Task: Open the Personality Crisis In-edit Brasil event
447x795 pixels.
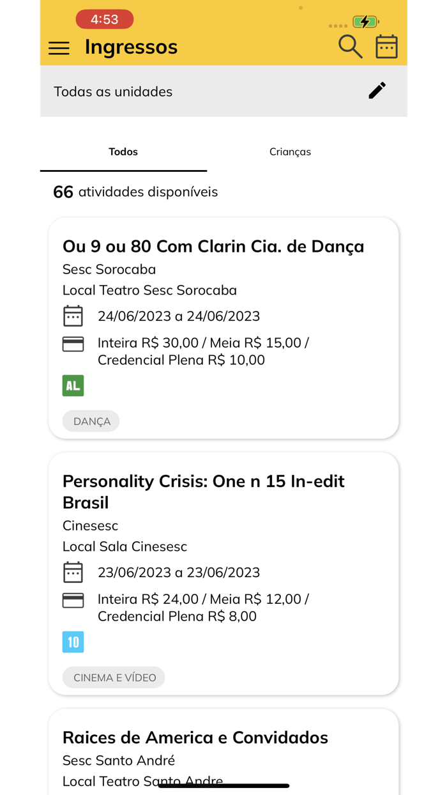Action: pos(203,491)
